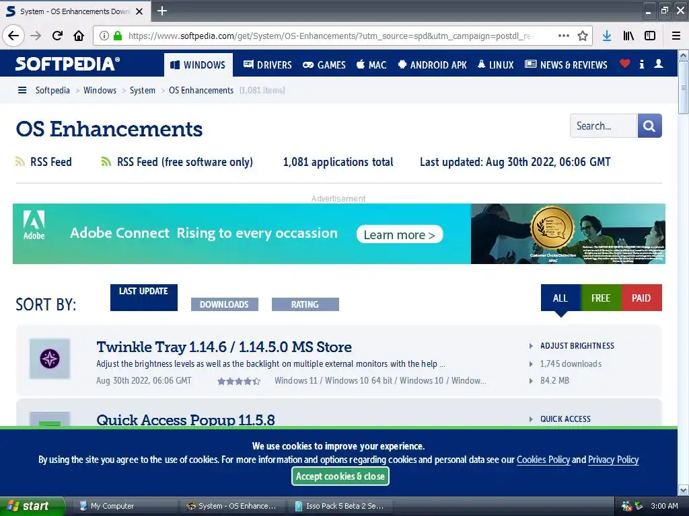Viewport: 689px width, 516px height.
Task: Open RSS Feed (free software only) link
Action: point(185,162)
